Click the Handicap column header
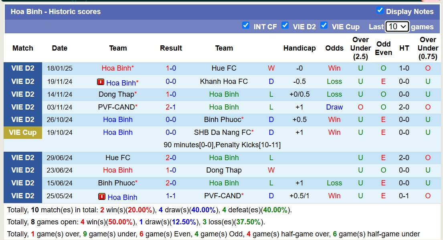This screenshot has height=240, width=443. 299,48
